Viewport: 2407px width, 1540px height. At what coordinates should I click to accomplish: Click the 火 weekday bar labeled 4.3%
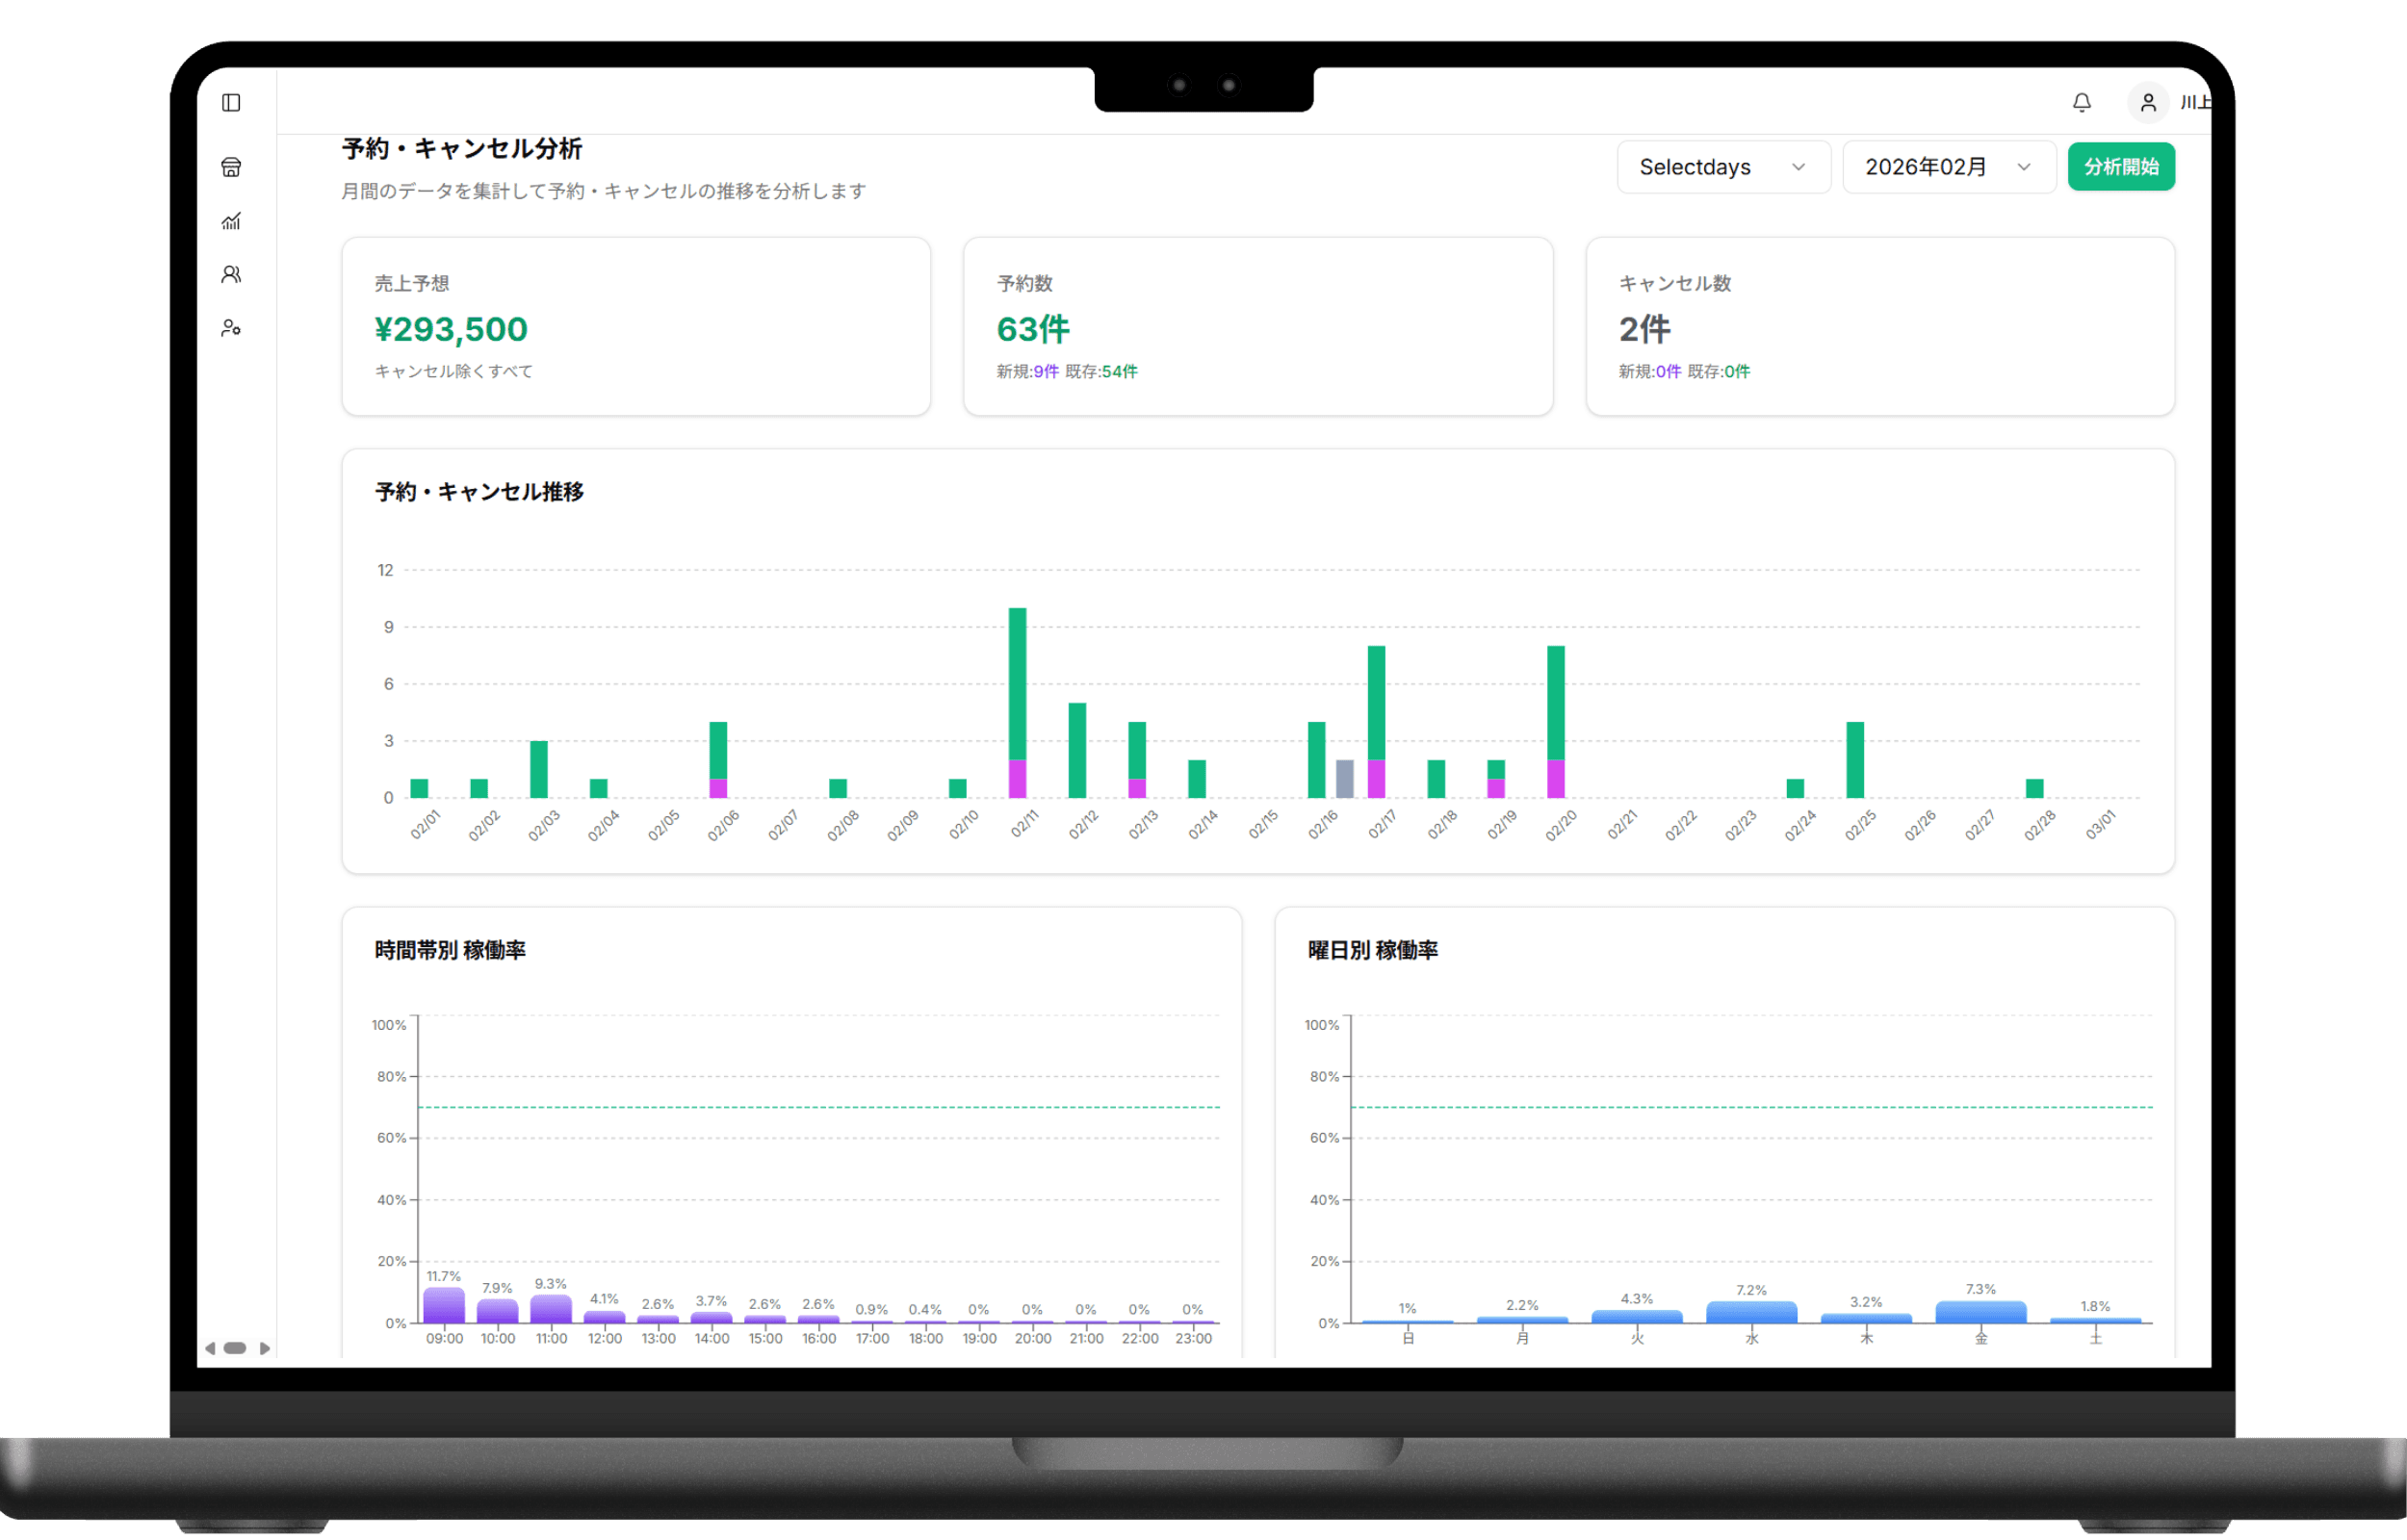pos(1637,1316)
